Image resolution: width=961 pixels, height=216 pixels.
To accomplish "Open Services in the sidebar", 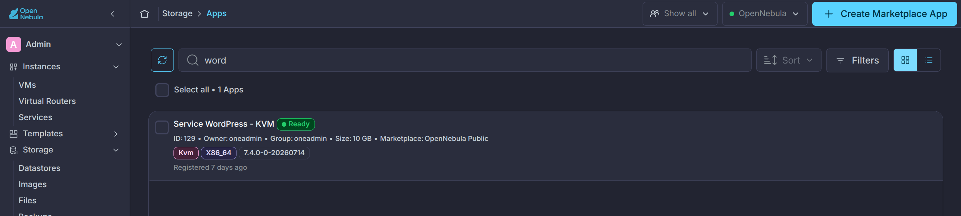I will coord(36,117).
